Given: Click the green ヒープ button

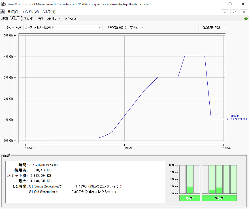Looking at the screenshot, I should tap(190, 198).
